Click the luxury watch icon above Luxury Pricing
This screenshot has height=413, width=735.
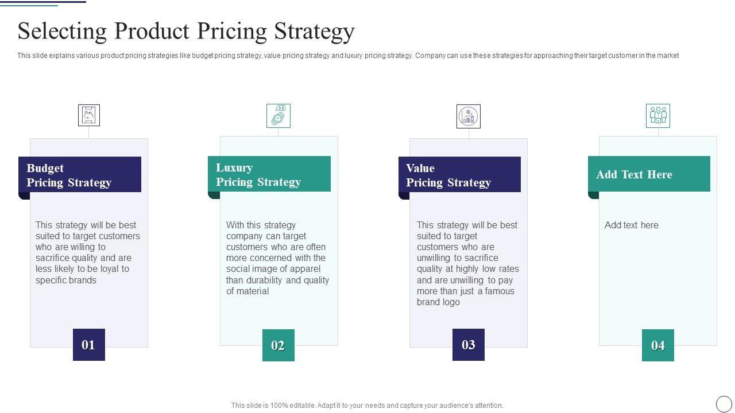coord(278,116)
